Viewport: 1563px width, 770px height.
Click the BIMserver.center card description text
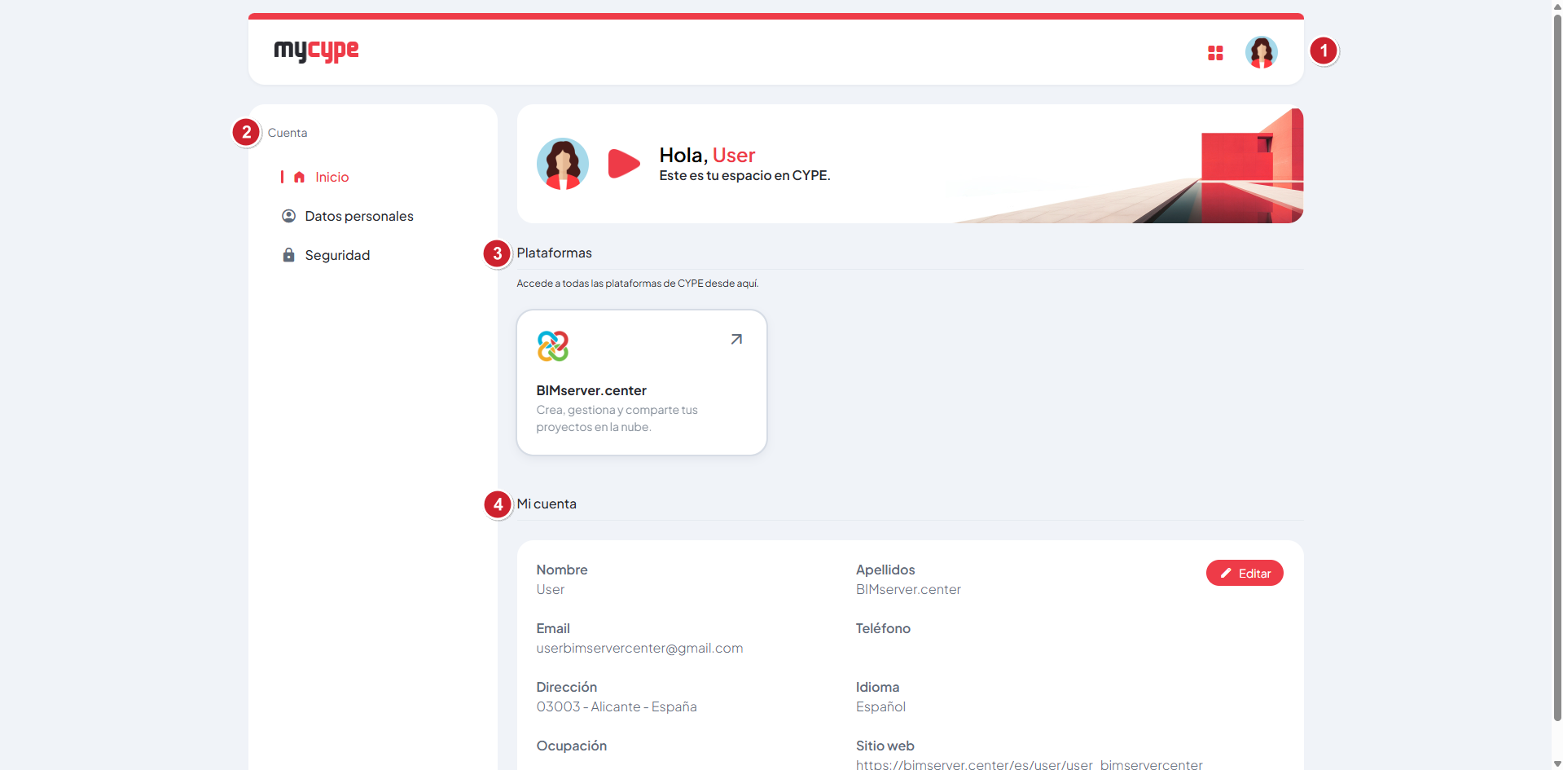click(617, 418)
